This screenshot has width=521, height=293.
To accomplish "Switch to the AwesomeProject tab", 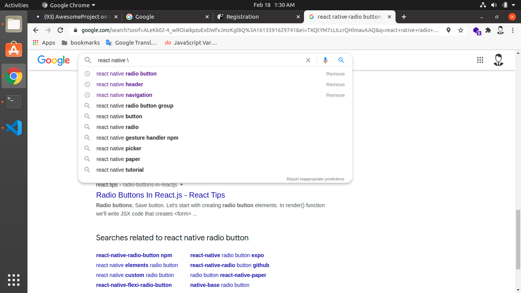I will [x=76, y=17].
